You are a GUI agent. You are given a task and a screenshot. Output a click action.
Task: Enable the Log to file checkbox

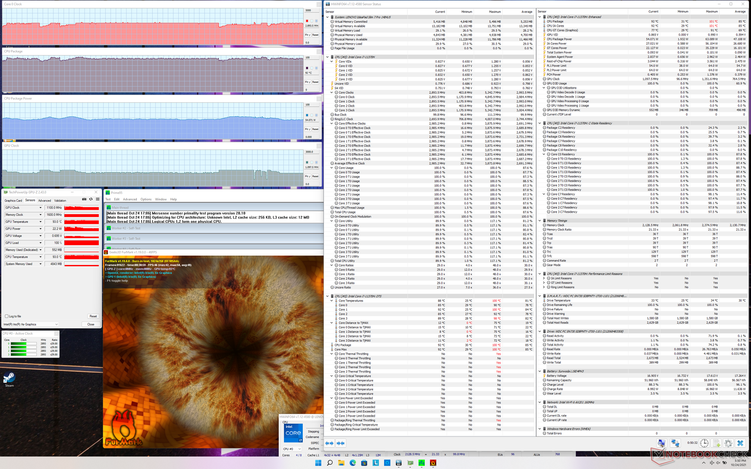point(7,316)
